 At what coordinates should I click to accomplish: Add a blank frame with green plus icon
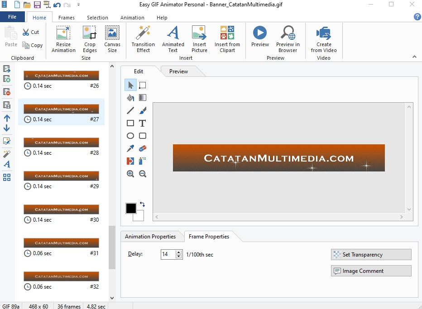tap(7, 79)
